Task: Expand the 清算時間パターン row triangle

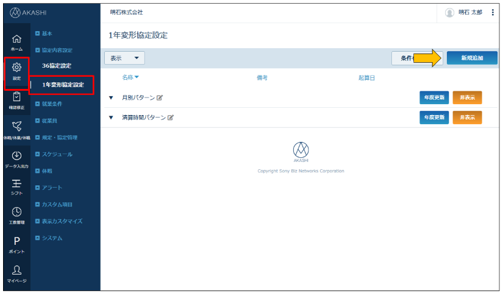Action: pos(111,118)
